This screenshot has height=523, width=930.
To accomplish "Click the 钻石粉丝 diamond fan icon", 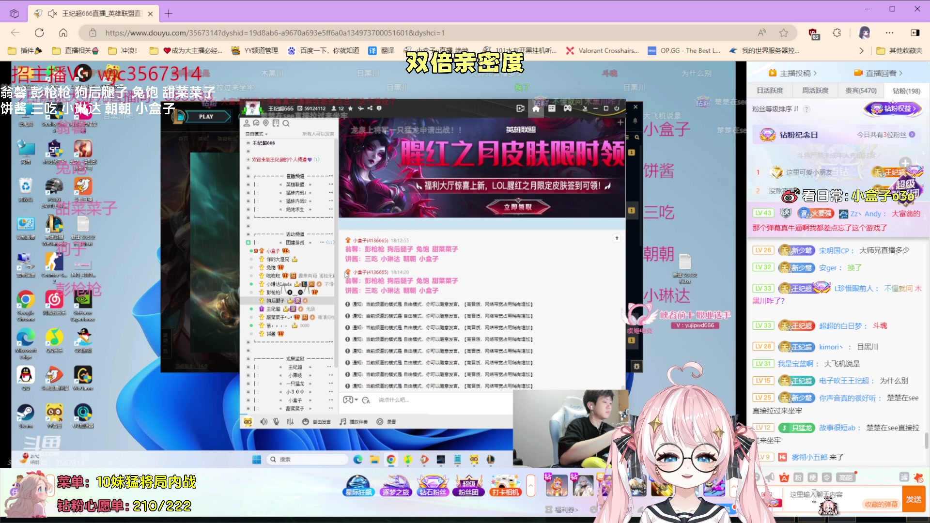I will tap(433, 485).
